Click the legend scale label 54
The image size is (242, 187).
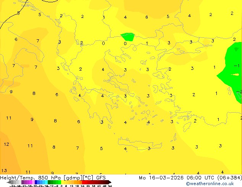(110, 186)
